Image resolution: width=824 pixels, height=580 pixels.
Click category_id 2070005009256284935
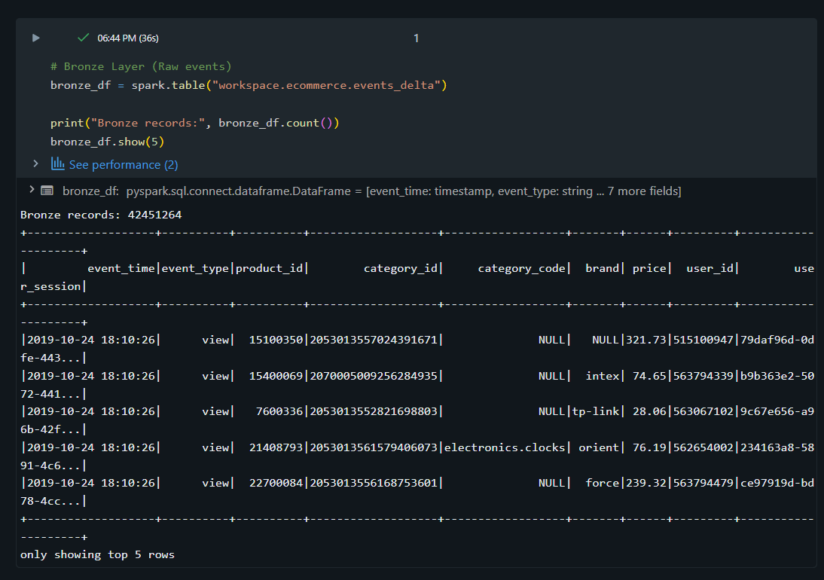click(x=374, y=376)
